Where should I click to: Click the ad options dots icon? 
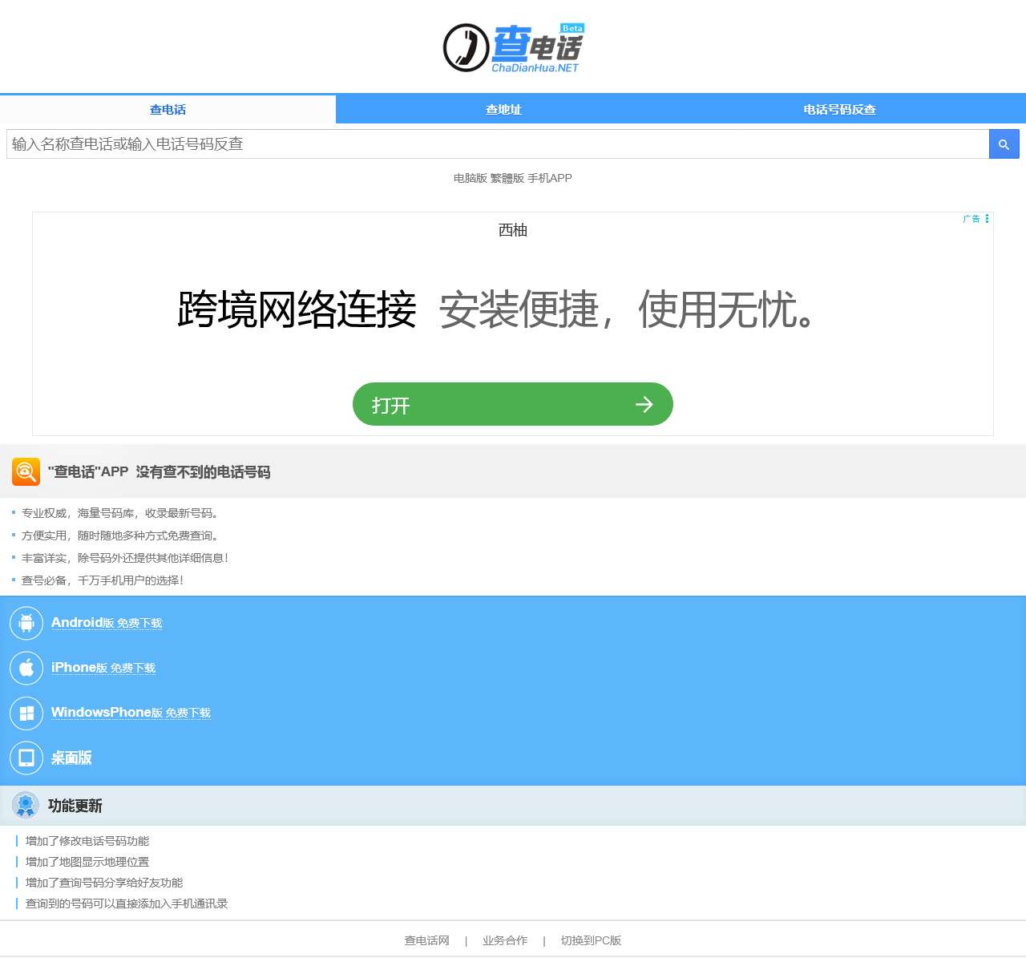tap(987, 218)
